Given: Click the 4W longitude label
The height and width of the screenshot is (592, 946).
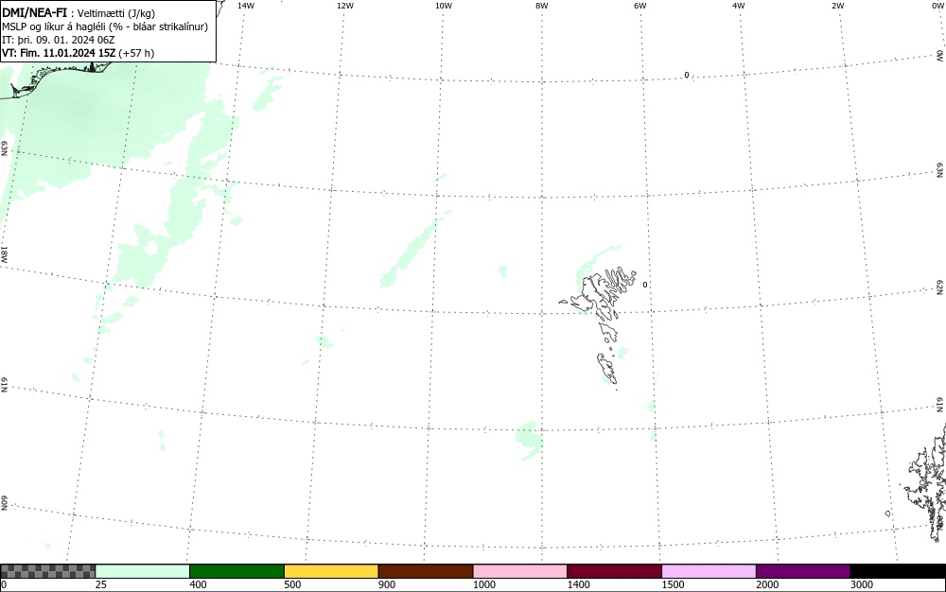Looking at the screenshot, I should point(739,6).
